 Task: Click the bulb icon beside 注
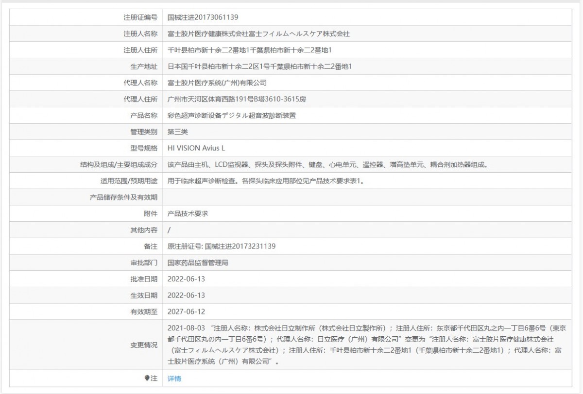pyautogui.click(x=147, y=378)
